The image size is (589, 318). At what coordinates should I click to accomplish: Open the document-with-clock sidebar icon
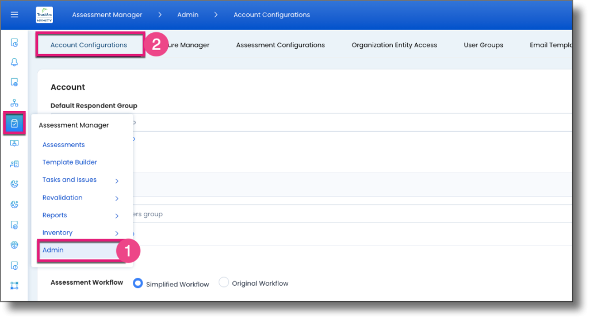[x=14, y=43]
